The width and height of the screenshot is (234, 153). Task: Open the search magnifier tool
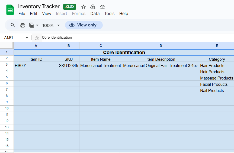coord(13,25)
